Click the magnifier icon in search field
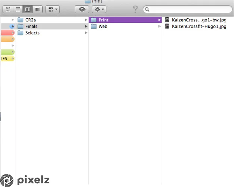 click(147, 9)
